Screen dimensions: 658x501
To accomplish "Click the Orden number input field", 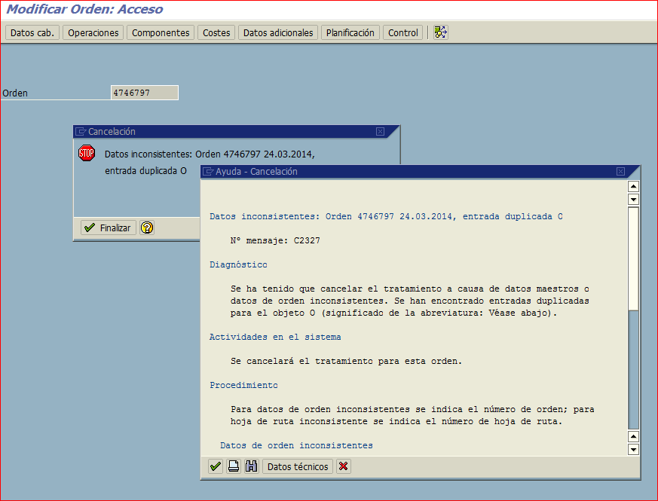I will click(144, 92).
